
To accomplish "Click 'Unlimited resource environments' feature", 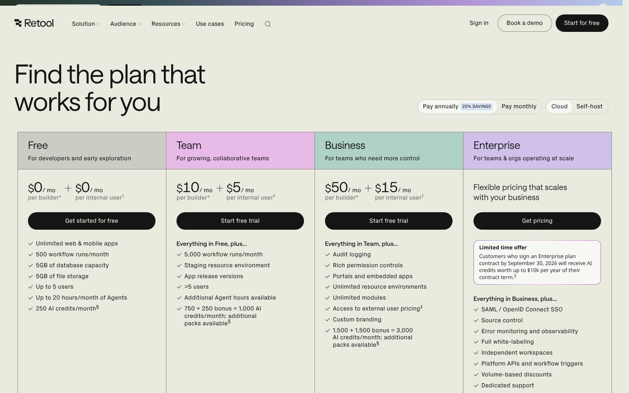I will click(x=380, y=287).
